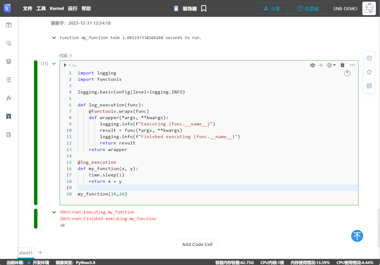Click the 内存使用情况:13.59% status entry
This screenshot has height=265, width=380.
[310, 262]
